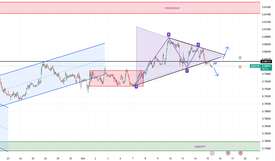Select the large upward blue arrow drawing

pos(226,51)
